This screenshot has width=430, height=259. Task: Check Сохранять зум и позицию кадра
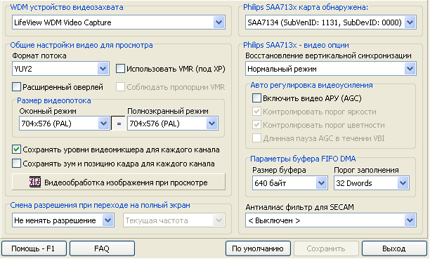pos(16,164)
